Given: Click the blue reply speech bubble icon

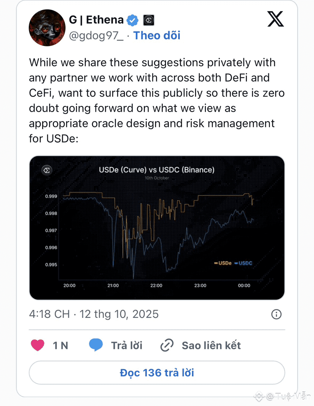Looking at the screenshot, I should click(96, 345).
